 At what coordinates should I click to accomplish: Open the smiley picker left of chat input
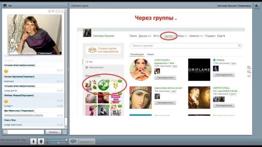click(x=5, y=132)
